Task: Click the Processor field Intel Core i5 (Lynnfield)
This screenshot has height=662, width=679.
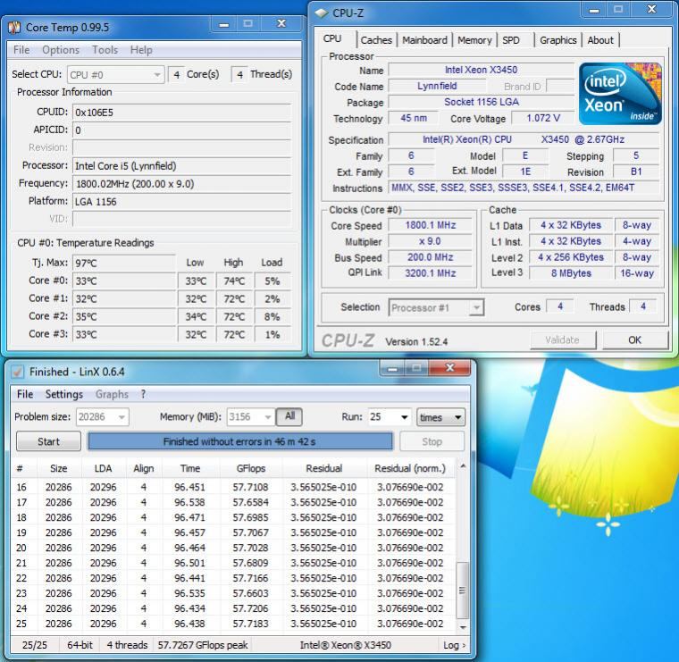Action: coord(181,166)
